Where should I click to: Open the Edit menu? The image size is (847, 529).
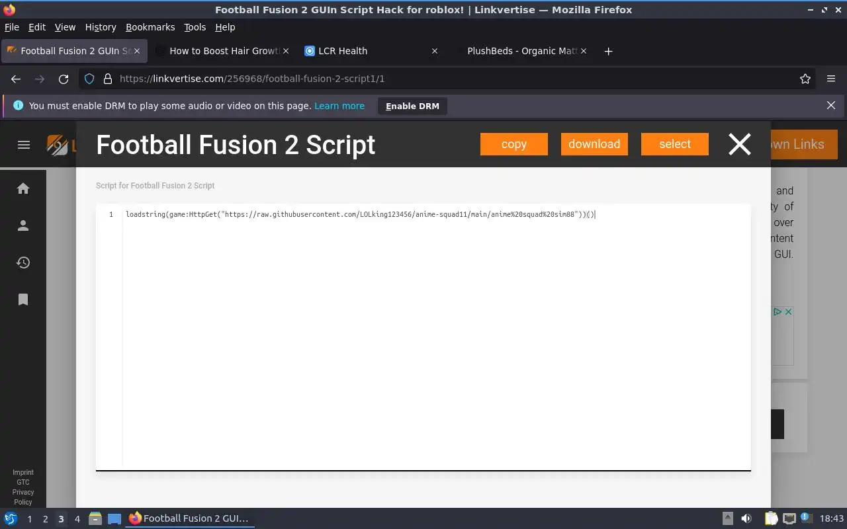[x=37, y=27]
